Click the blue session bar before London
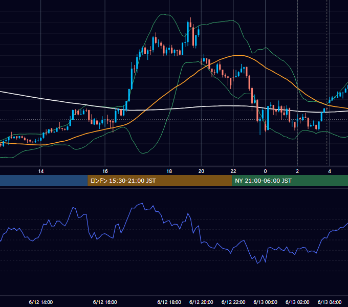348x307 pixels. (x=44, y=181)
